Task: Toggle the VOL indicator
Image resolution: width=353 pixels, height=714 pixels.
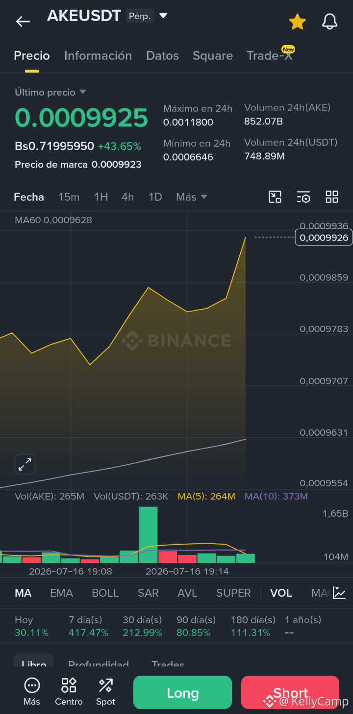Action: (281, 593)
